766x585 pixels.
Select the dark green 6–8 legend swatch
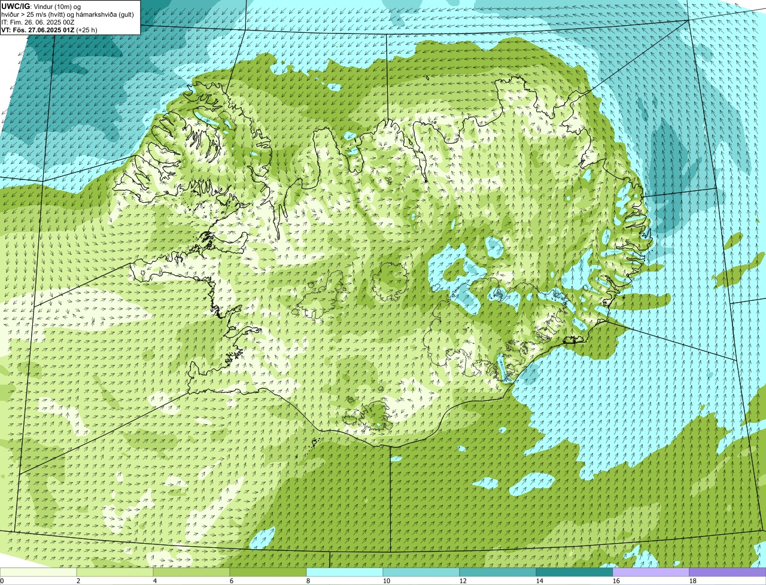(268, 572)
